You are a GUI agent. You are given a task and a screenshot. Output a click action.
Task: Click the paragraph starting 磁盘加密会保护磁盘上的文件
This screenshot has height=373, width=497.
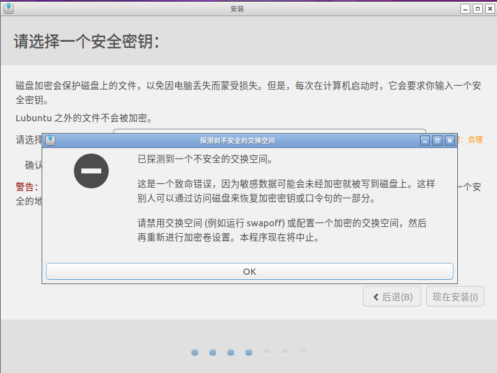pyautogui.click(x=248, y=93)
